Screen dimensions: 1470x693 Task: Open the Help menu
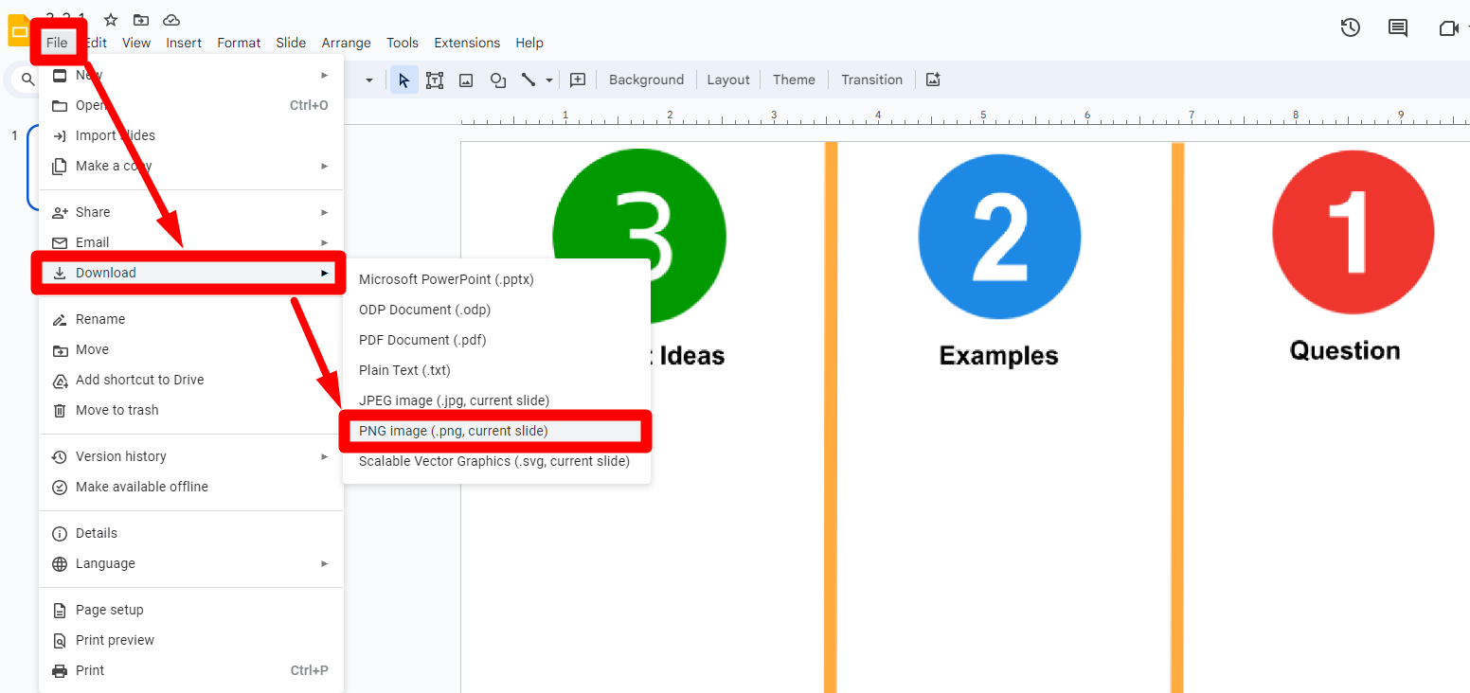click(x=529, y=43)
